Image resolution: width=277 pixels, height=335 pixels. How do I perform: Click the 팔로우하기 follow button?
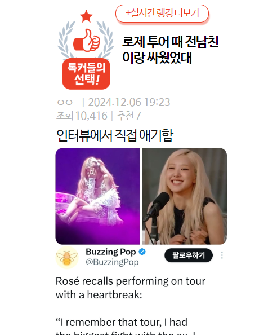(x=189, y=255)
